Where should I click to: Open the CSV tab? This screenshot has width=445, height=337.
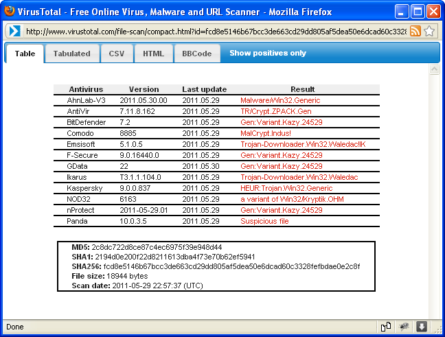[x=117, y=54]
